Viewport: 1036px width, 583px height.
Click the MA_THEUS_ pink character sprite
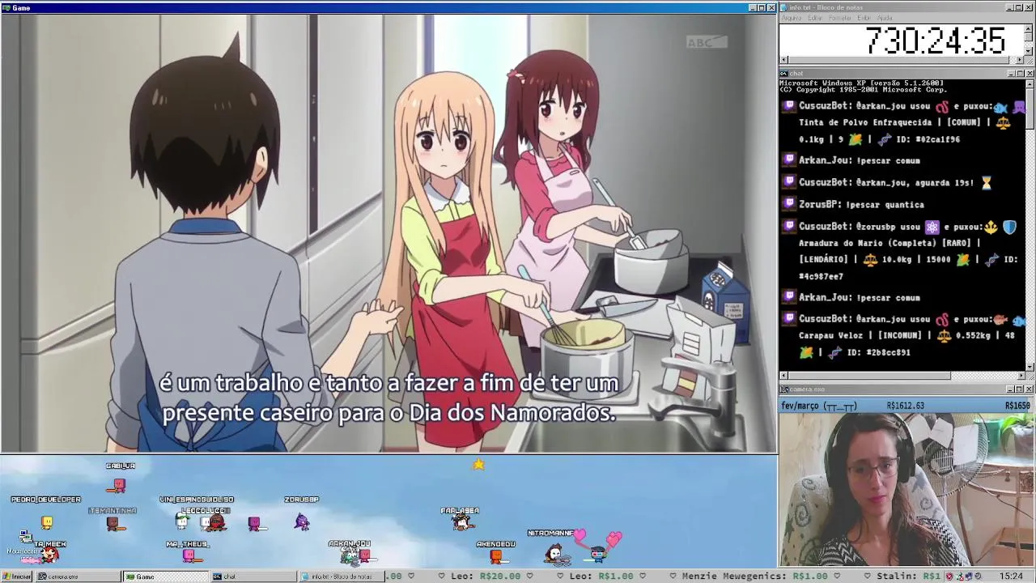coord(189,555)
